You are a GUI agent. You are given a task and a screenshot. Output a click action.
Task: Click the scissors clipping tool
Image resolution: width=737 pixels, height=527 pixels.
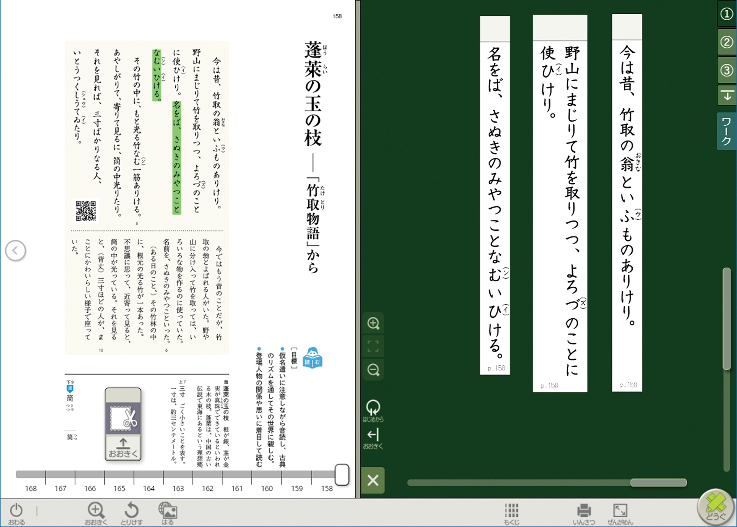(123, 418)
